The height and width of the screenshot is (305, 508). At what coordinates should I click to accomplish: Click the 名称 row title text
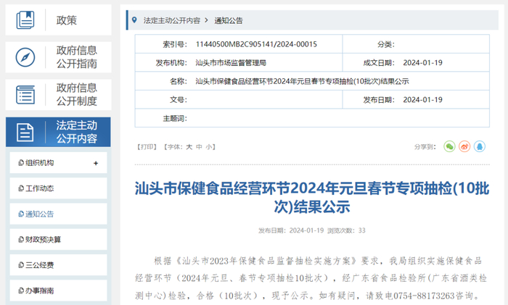(302, 81)
